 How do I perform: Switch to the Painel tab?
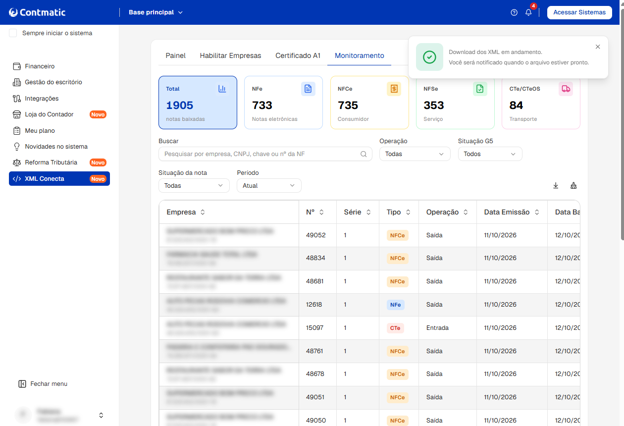[x=176, y=55]
